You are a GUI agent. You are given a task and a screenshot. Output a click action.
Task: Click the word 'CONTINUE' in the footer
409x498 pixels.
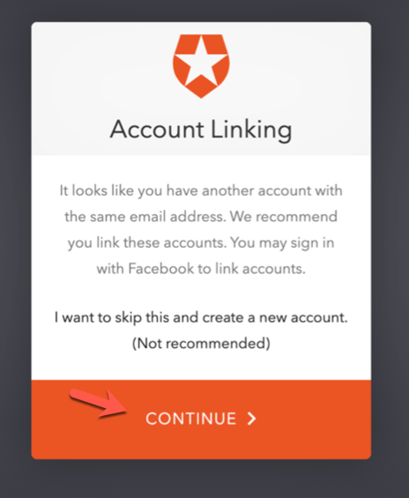[191, 419]
